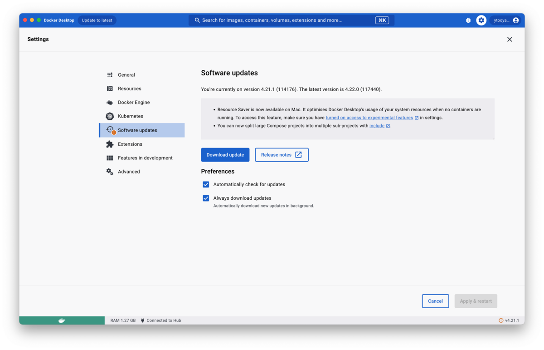Click the warning icon beside v4.21.1
Viewport: 544px width, 350px height.
click(x=501, y=320)
